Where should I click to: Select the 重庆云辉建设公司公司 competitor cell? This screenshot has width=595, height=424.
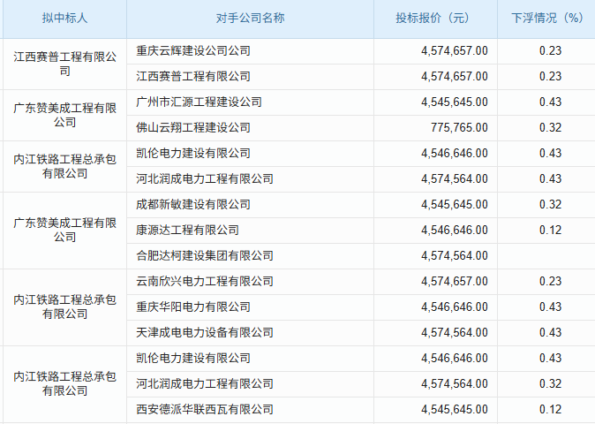point(193,51)
